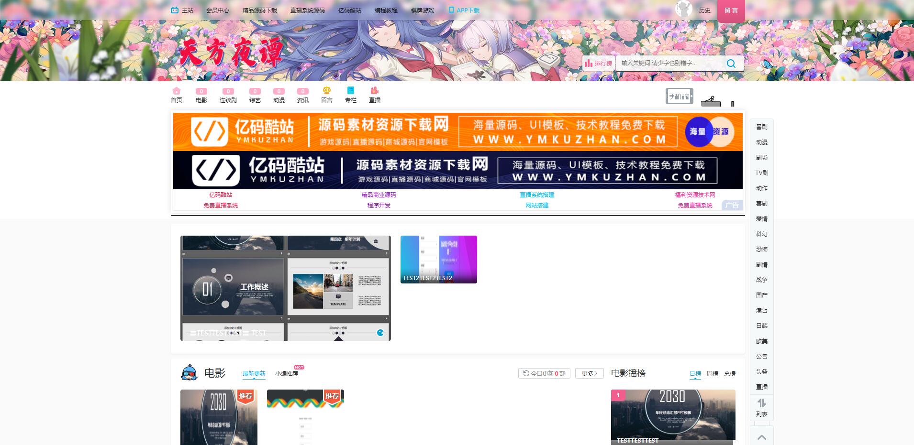Click the back-to-top chevron arrow

coord(762,437)
